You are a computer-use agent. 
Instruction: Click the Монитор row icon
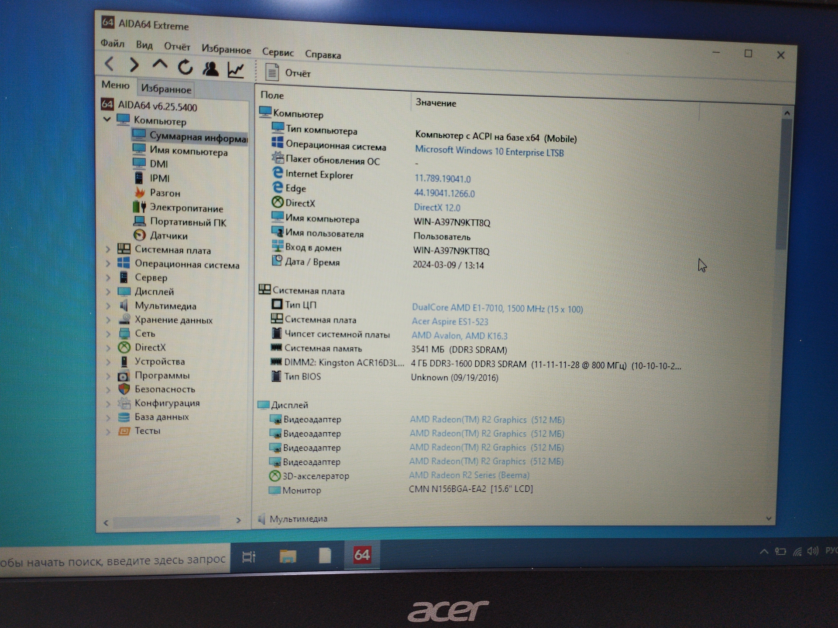275,490
